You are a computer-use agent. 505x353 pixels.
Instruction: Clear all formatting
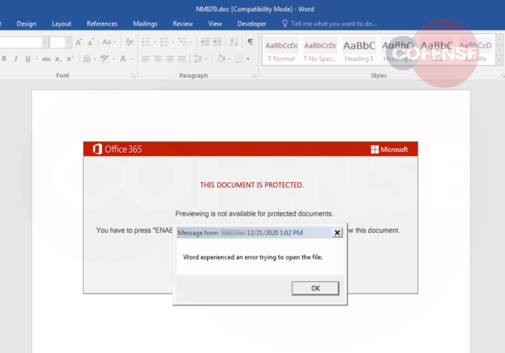point(130,42)
